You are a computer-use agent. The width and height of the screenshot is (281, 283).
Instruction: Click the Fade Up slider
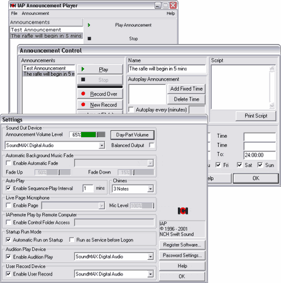click(x=53, y=172)
